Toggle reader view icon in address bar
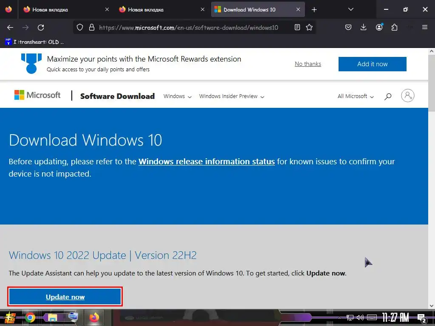 [297, 27]
